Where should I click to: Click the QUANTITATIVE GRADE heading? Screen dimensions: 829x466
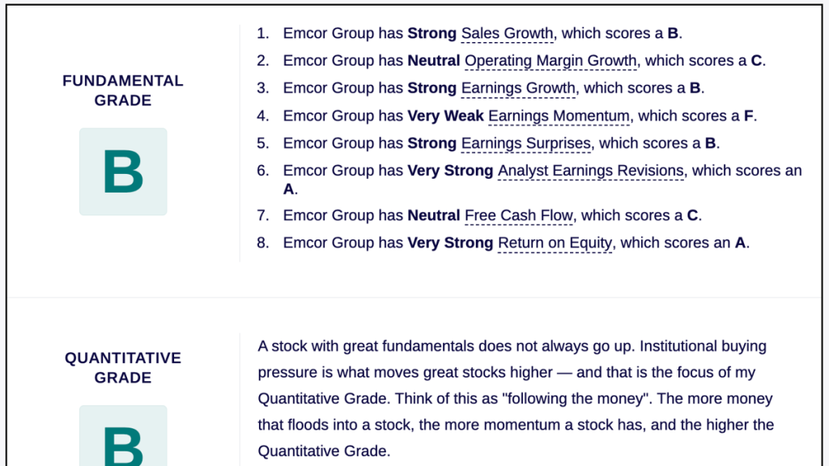tap(123, 368)
